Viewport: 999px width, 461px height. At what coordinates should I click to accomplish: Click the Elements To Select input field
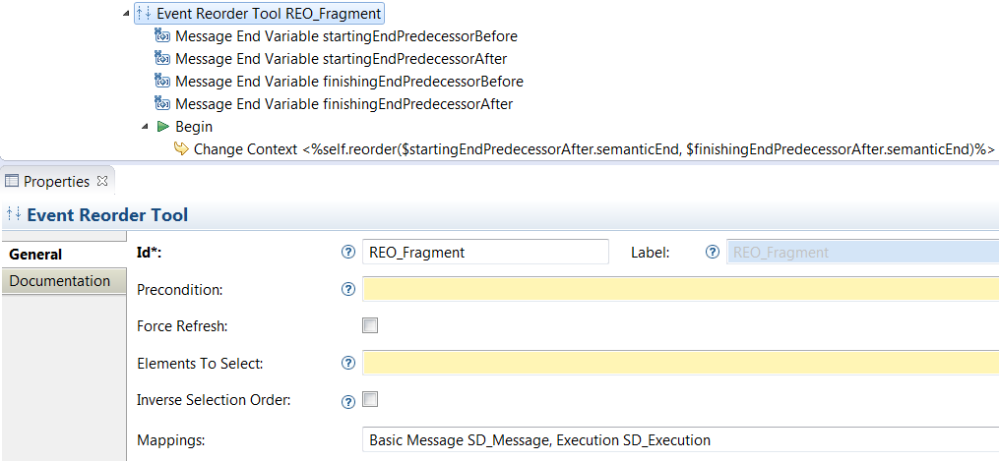click(x=679, y=364)
